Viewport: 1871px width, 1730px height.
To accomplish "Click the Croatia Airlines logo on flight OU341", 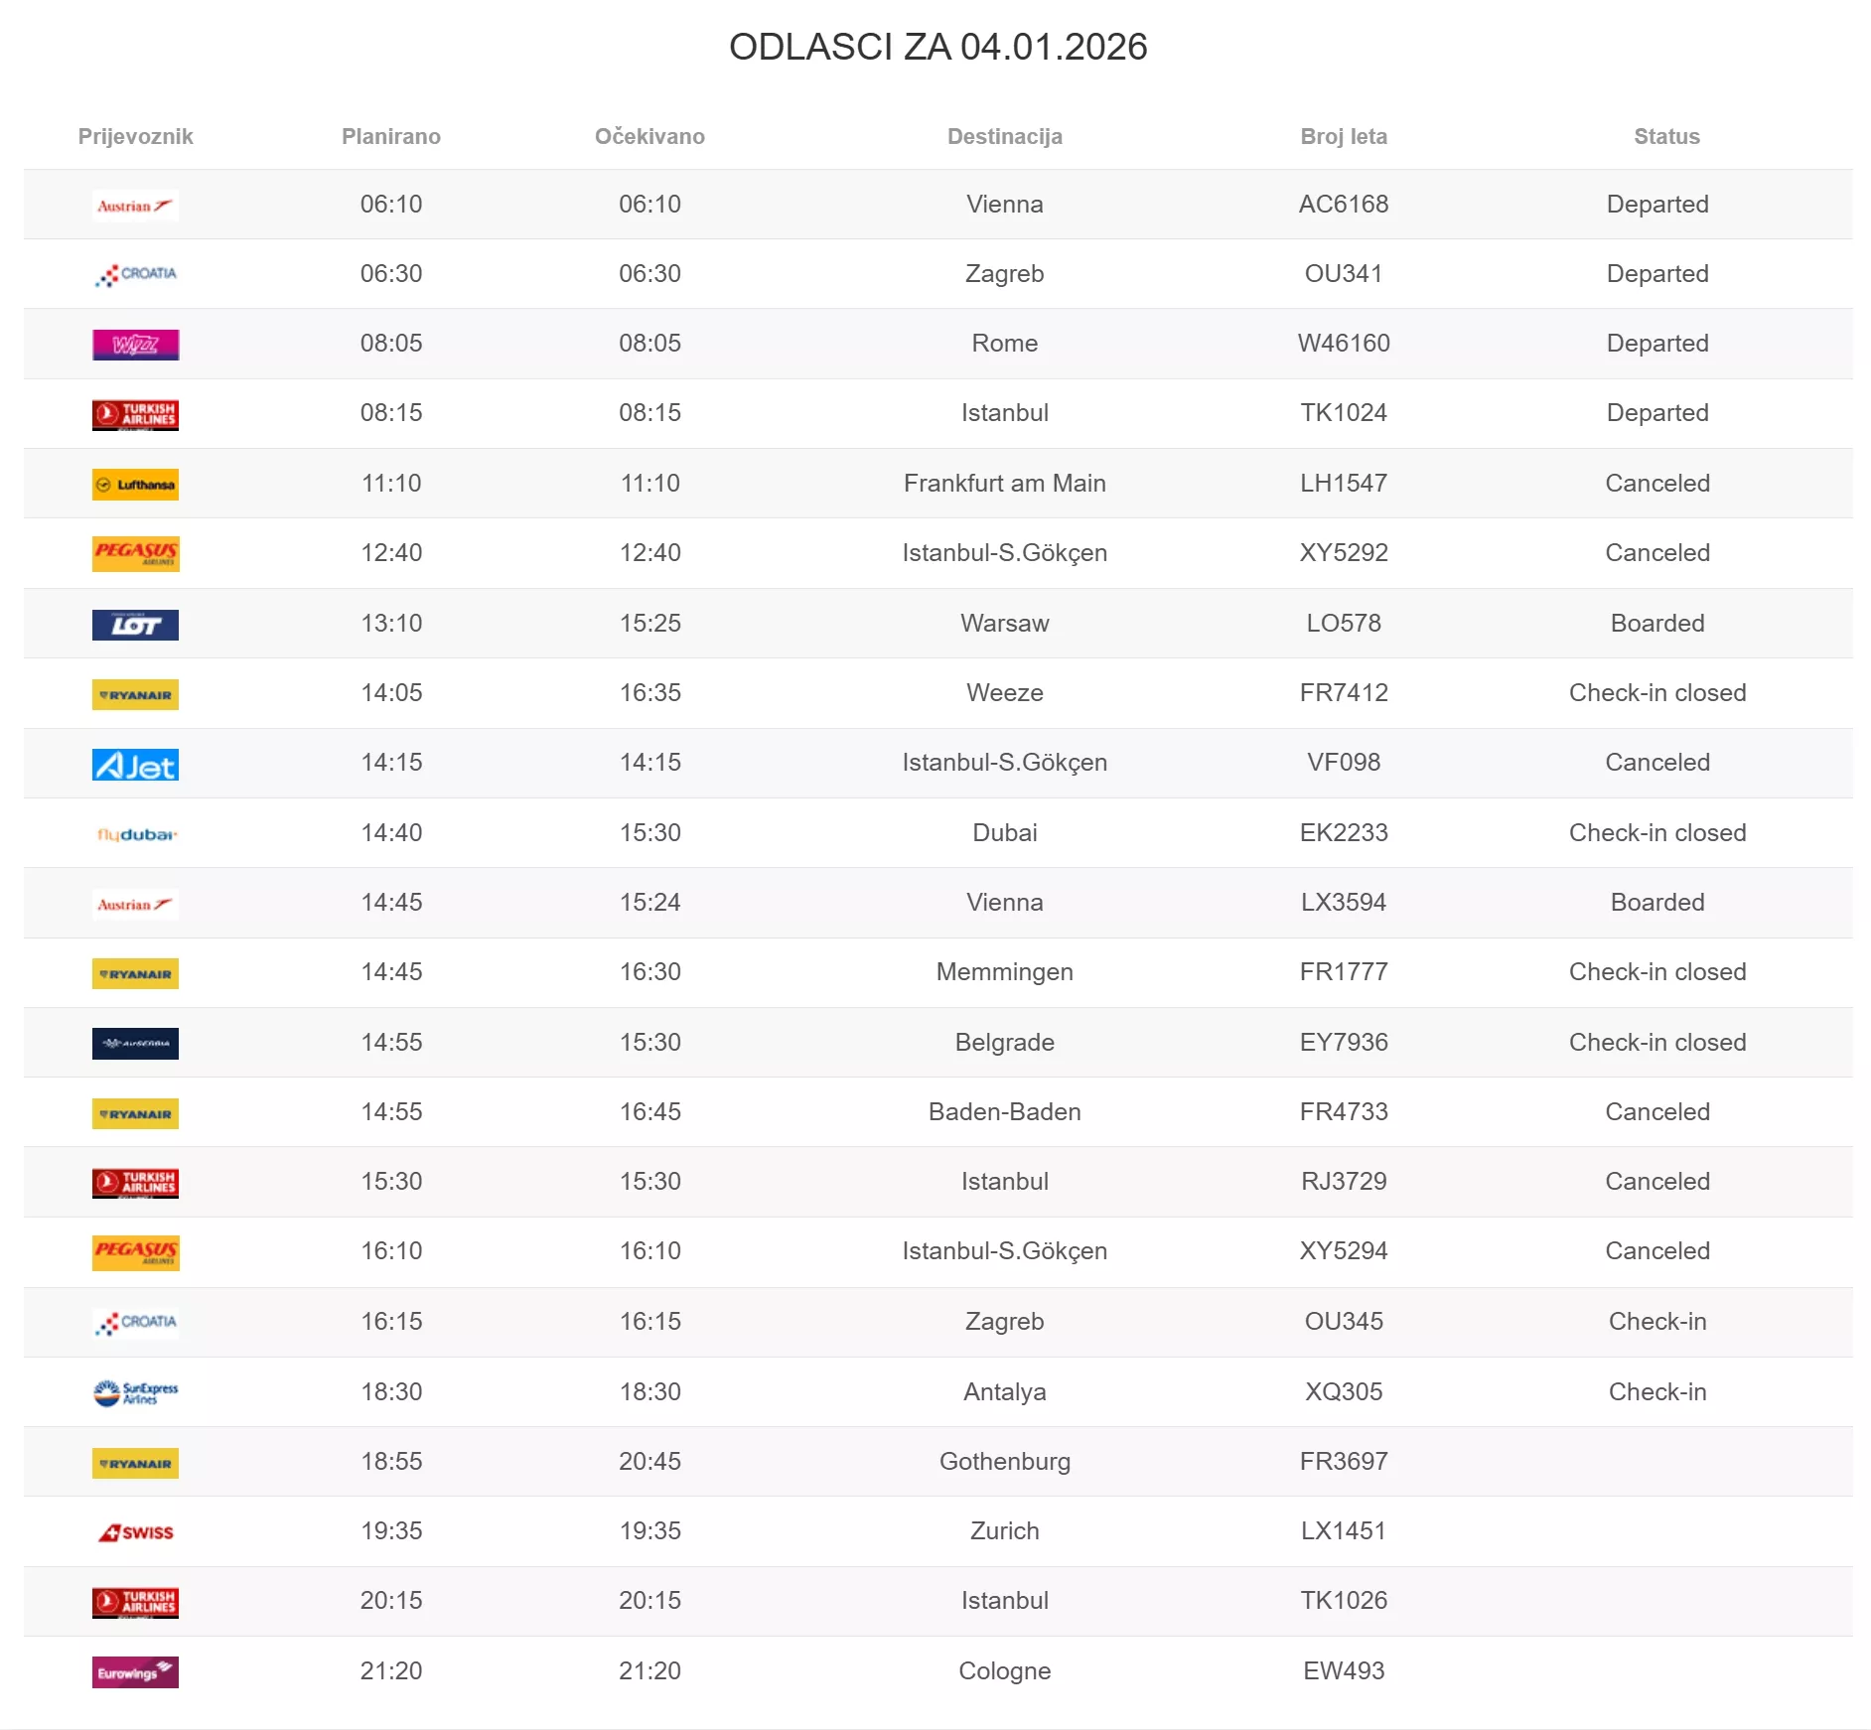I will click(136, 275).
